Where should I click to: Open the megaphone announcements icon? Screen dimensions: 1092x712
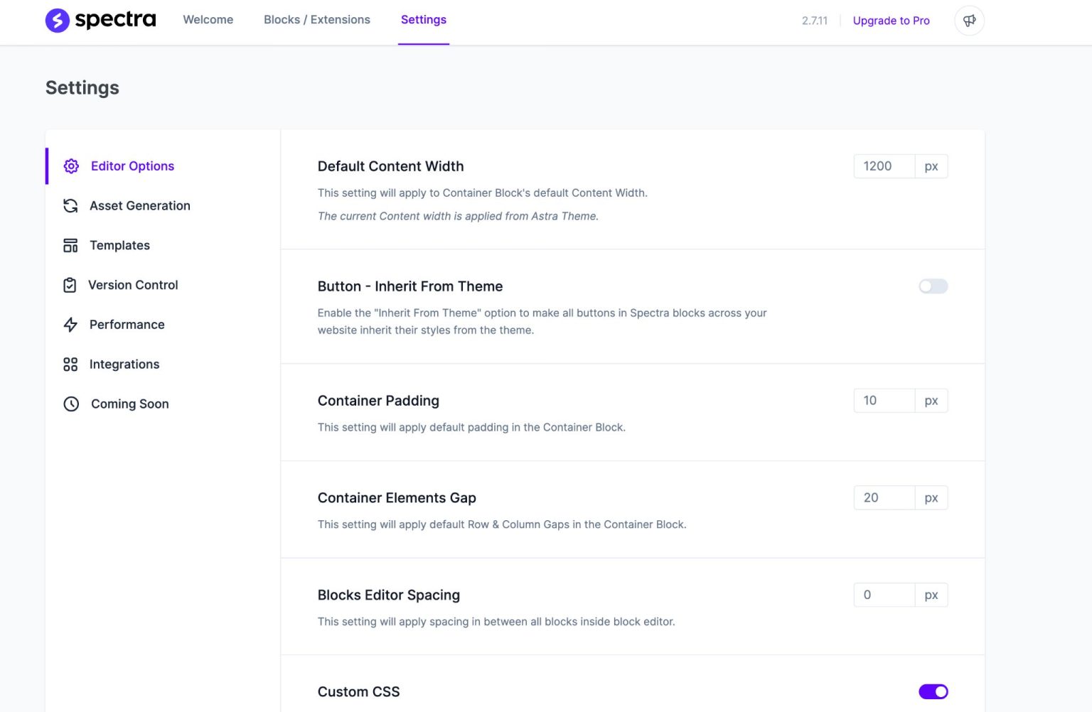coord(969,21)
